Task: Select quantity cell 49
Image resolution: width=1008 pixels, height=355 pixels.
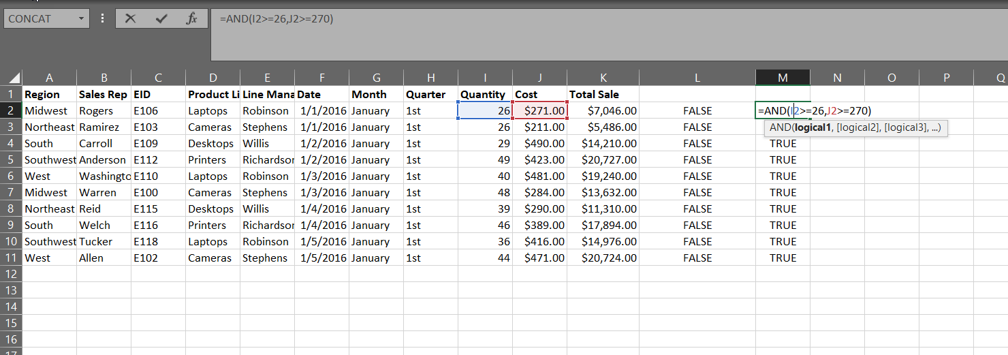Action: (x=485, y=160)
